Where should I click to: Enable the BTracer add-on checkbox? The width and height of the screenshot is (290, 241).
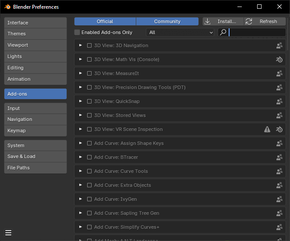pyautogui.click(x=89, y=157)
